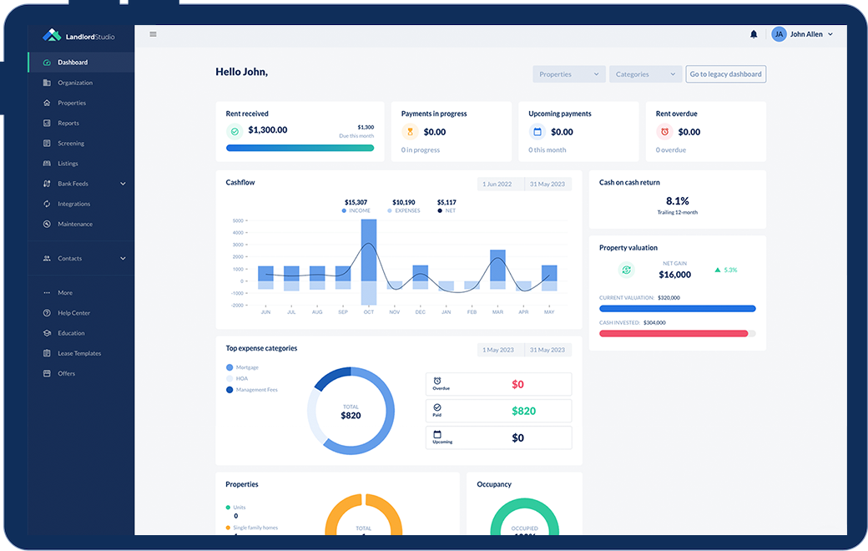The height and width of the screenshot is (551, 868).
Task: Toggle the Expenses series visibility
Action: pos(403,210)
